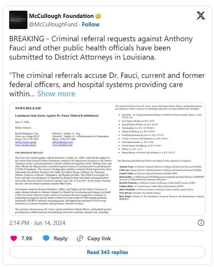Open the tweet info circle icon
Viewport: 214px width, 267px height.
[x=201, y=223]
